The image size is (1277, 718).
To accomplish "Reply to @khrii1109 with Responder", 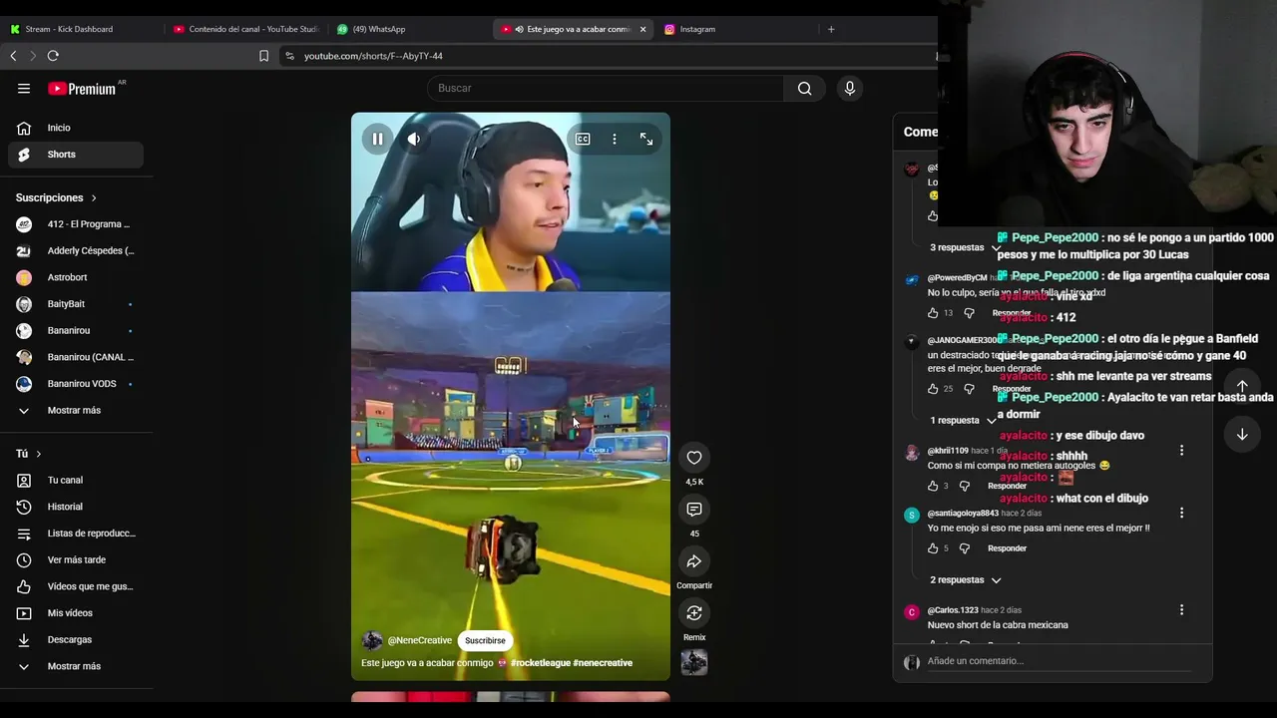I will [x=1007, y=486].
